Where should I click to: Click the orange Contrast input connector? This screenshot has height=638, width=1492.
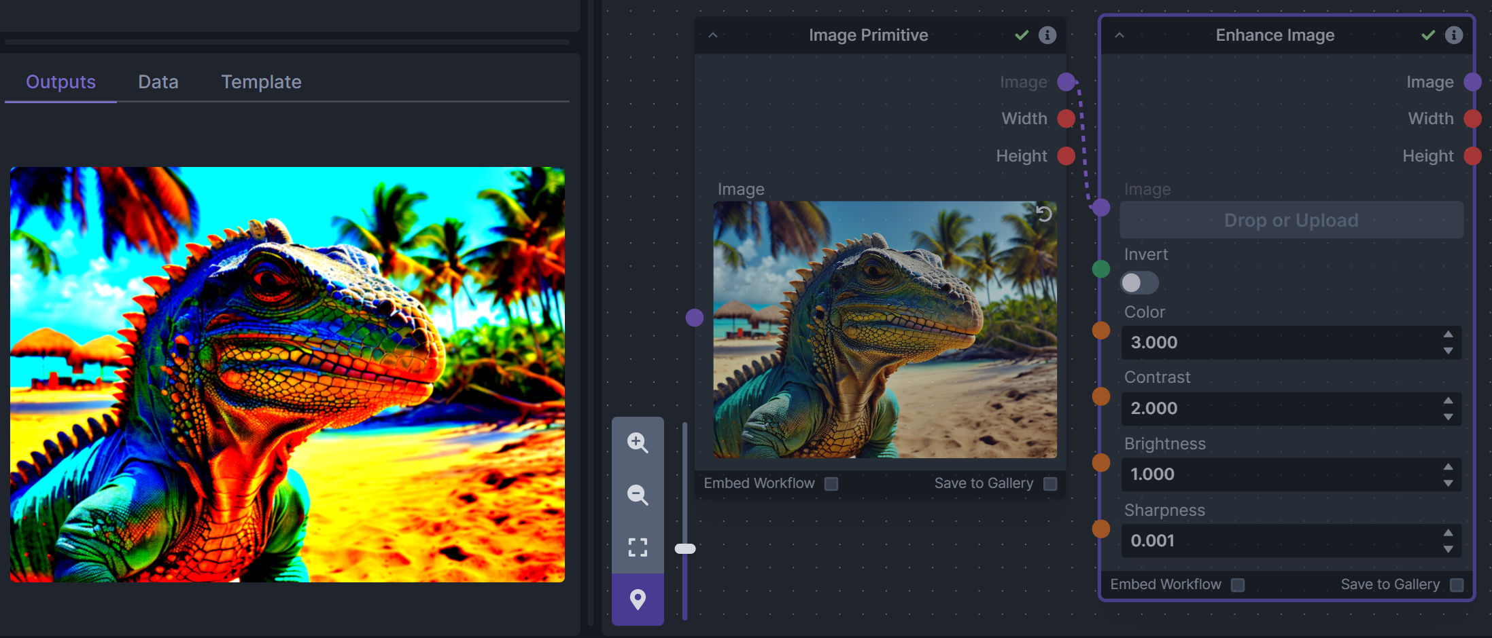[x=1101, y=396]
